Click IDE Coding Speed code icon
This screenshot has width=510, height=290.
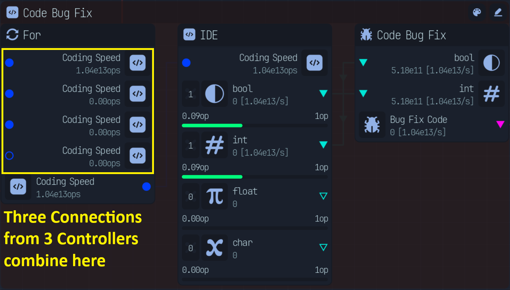(314, 63)
